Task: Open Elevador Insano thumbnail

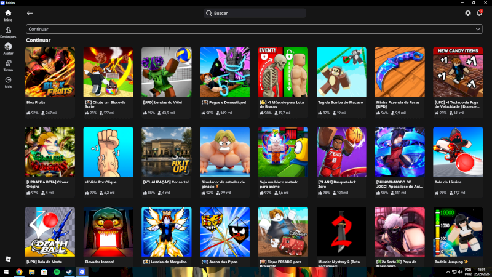Action: [x=108, y=231]
